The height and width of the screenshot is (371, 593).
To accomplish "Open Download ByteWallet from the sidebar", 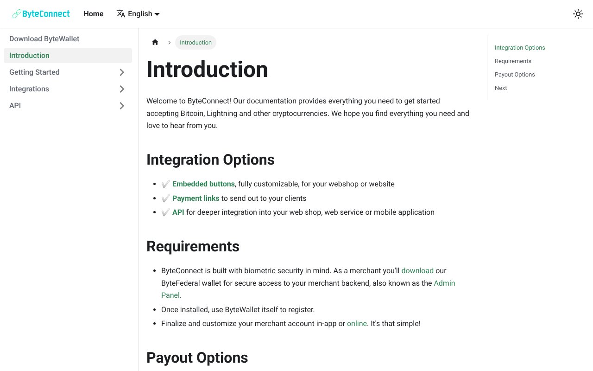I will 44,38.
